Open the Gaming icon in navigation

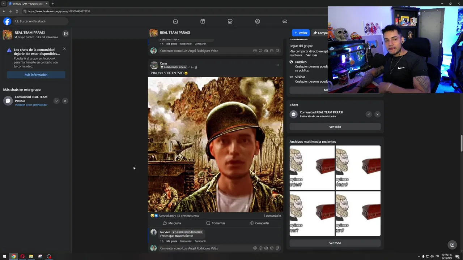(285, 21)
